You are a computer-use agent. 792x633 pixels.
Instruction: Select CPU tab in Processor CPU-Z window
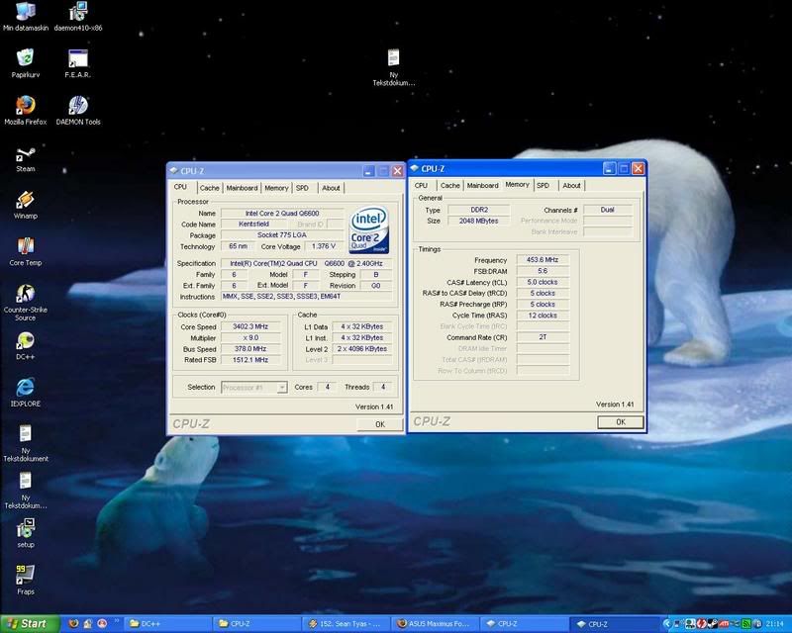180,187
